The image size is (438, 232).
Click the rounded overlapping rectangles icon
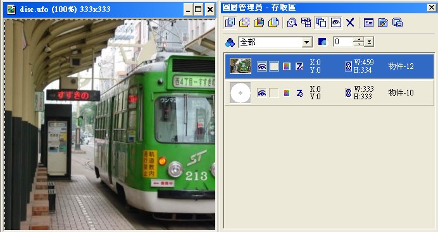397,23
